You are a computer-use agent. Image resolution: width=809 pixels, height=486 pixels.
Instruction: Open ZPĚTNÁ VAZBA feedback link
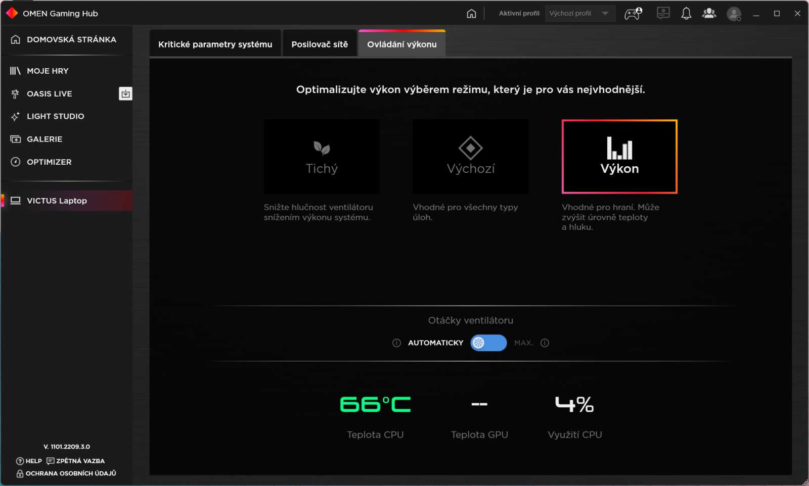point(75,461)
